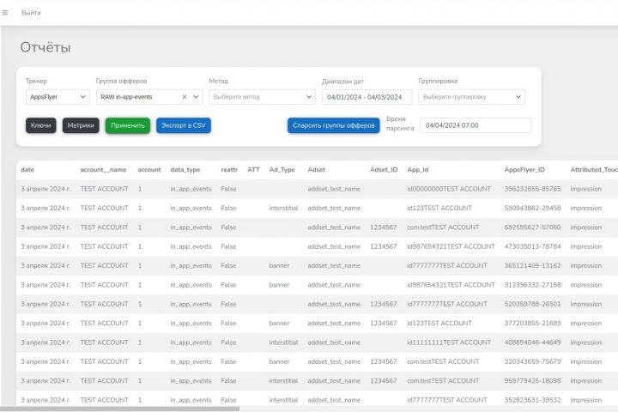Click the green Применить button

coord(128,125)
